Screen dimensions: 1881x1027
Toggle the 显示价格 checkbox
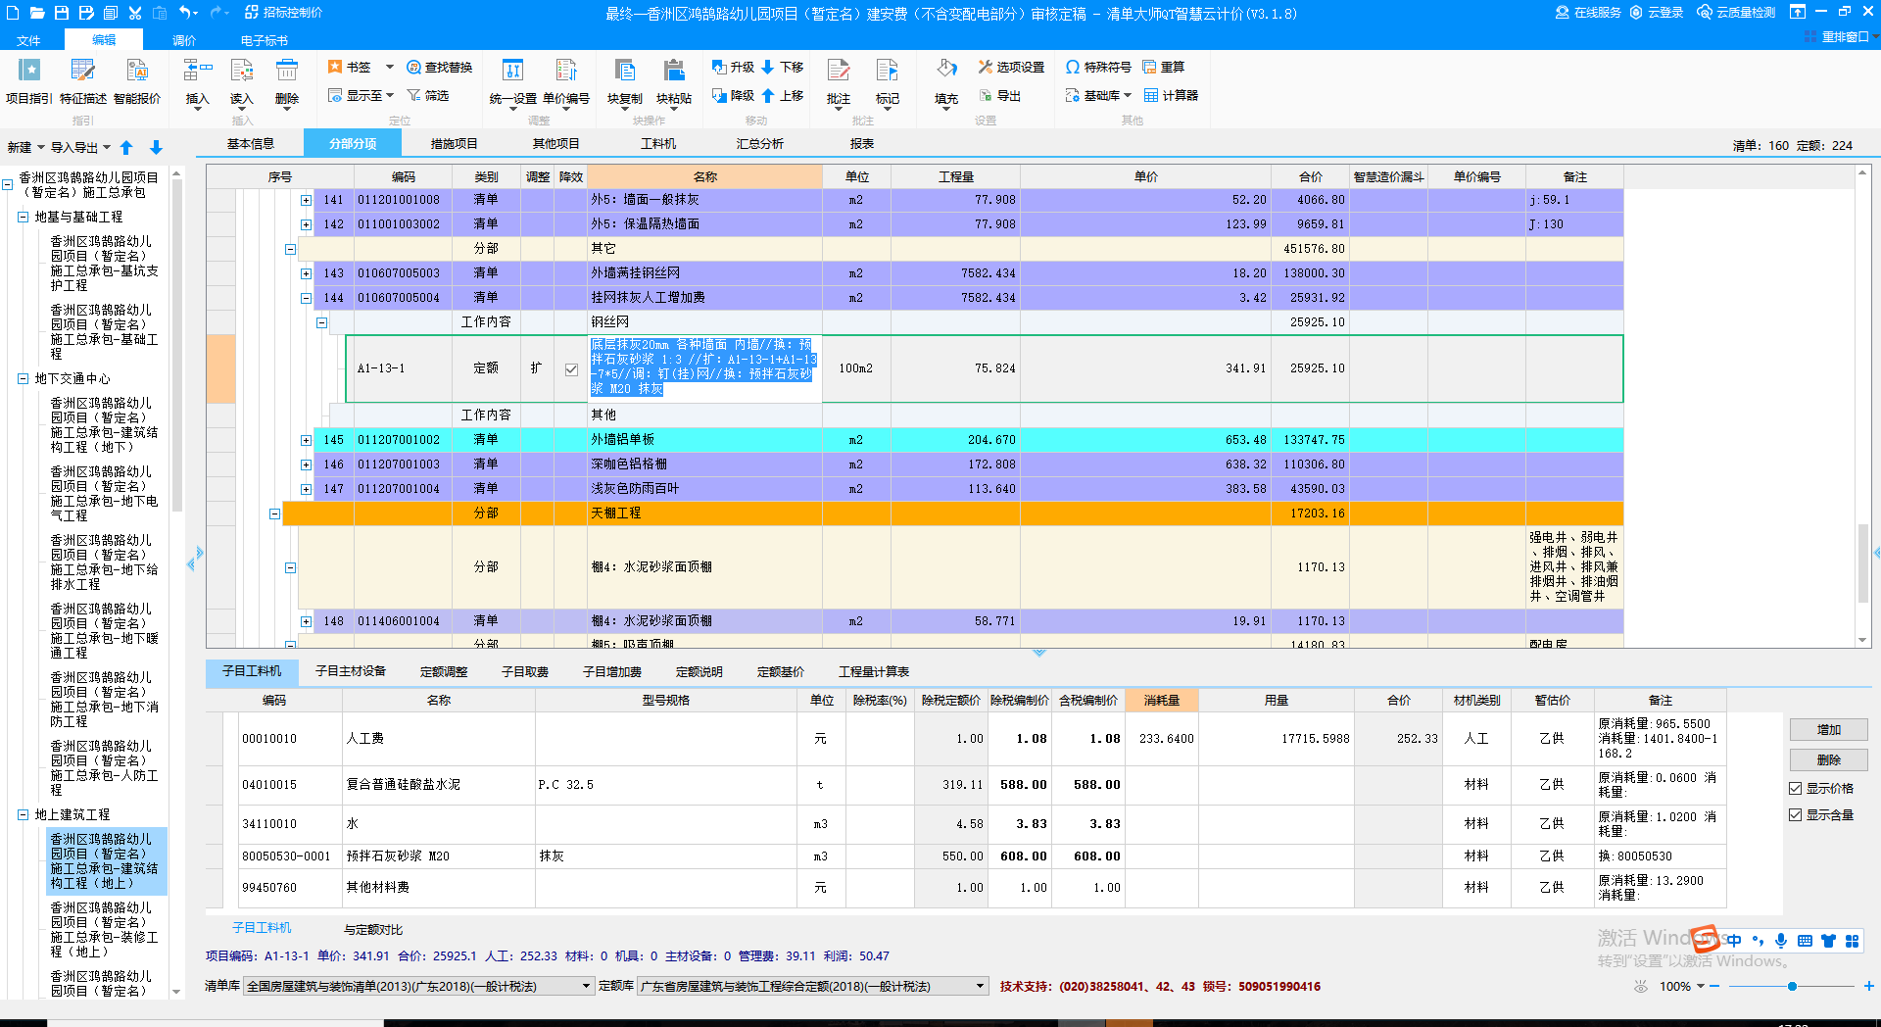coord(1796,788)
